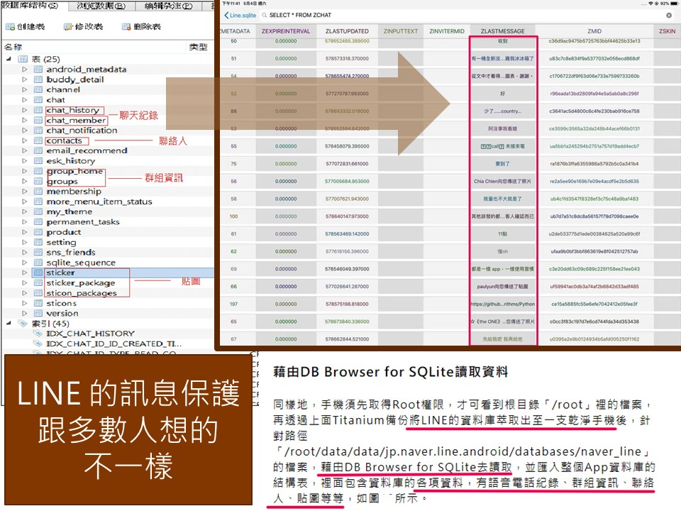
Task: Expand the sticker table node
Action: pos(24,273)
